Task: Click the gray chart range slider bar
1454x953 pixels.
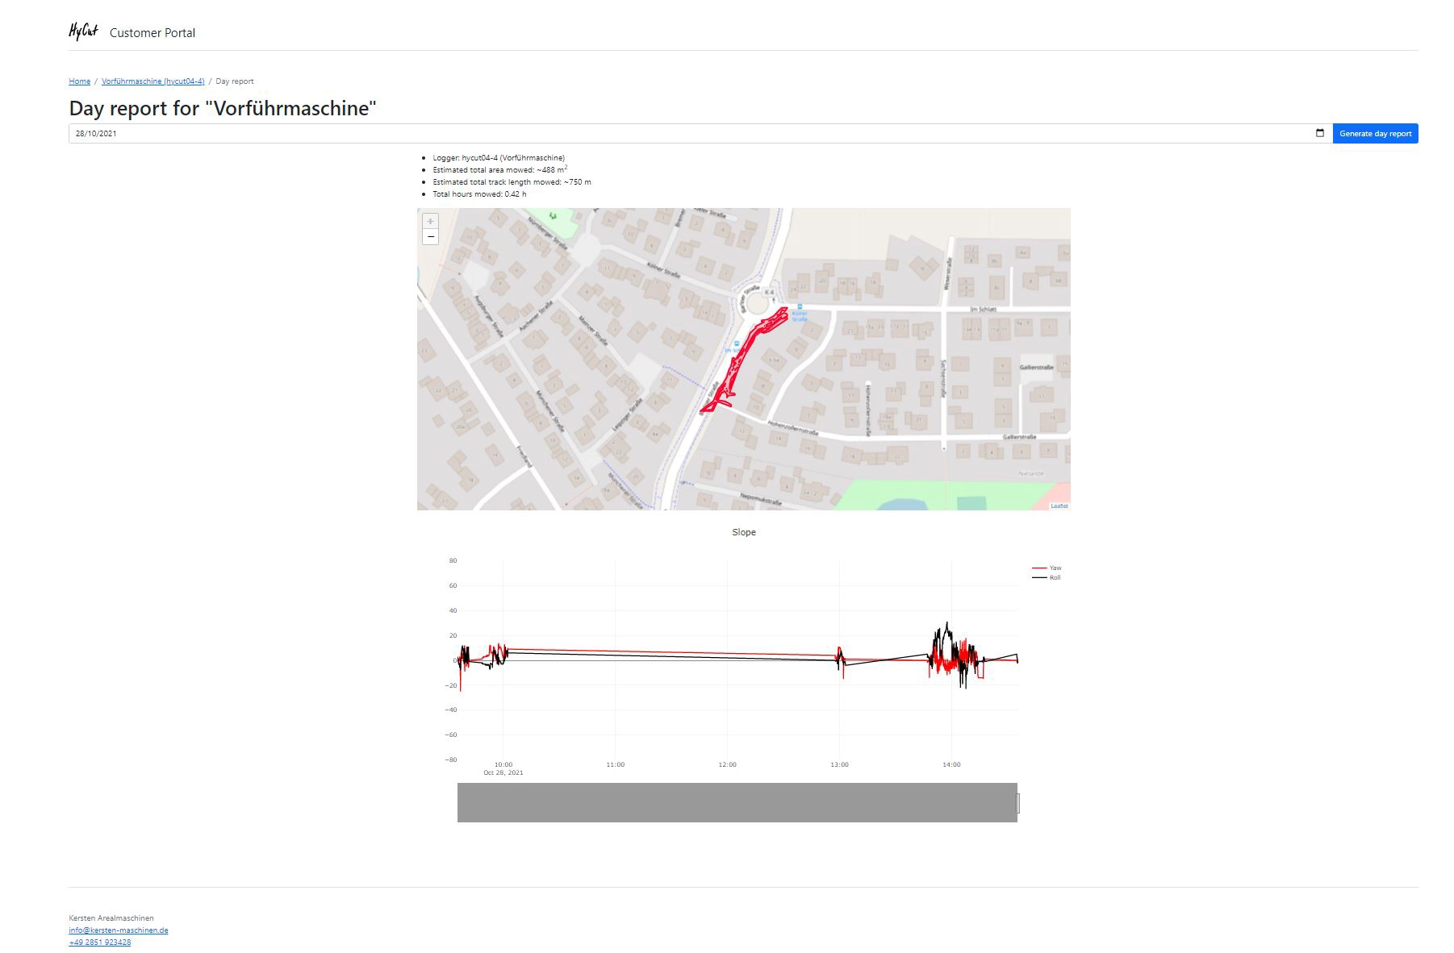Action: point(737,802)
